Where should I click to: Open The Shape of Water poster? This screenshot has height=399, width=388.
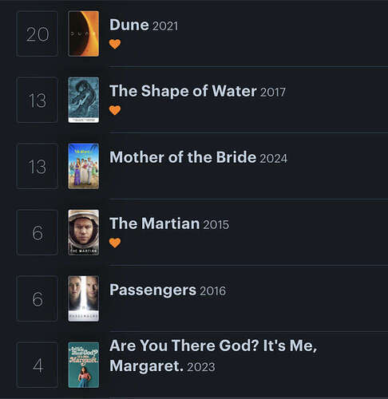coord(84,100)
